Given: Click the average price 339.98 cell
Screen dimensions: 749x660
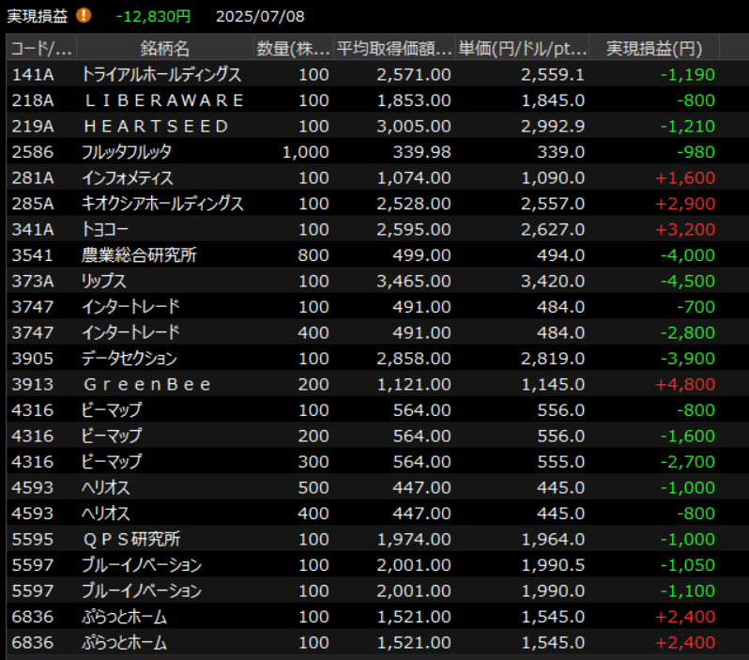Looking at the screenshot, I should [x=421, y=151].
